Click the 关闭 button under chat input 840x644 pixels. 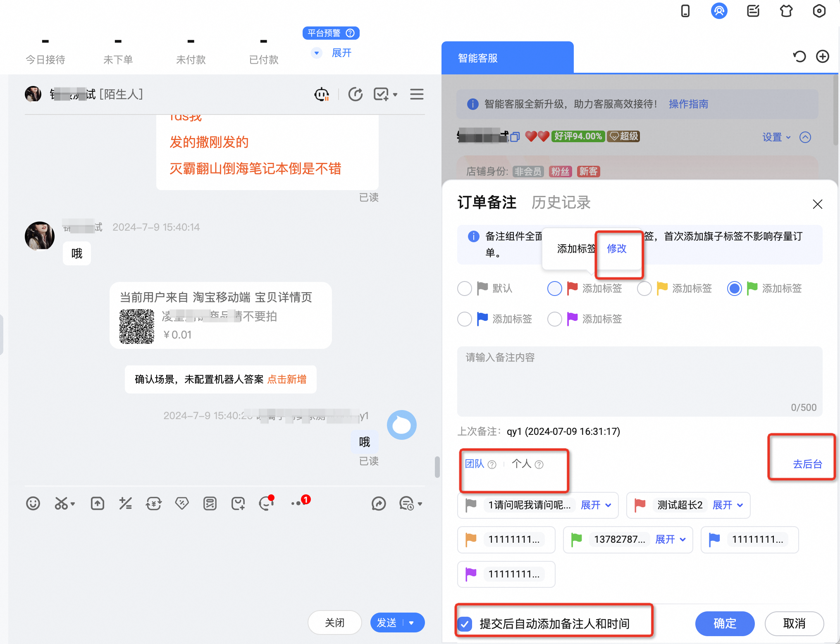(x=334, y=623)
